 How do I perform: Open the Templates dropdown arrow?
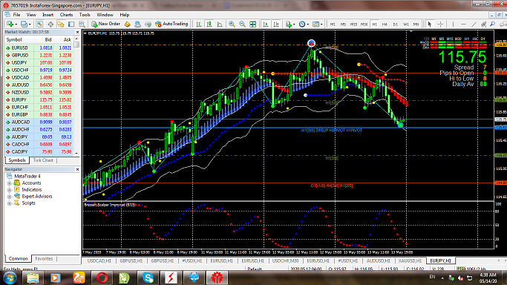click(321, 24)
